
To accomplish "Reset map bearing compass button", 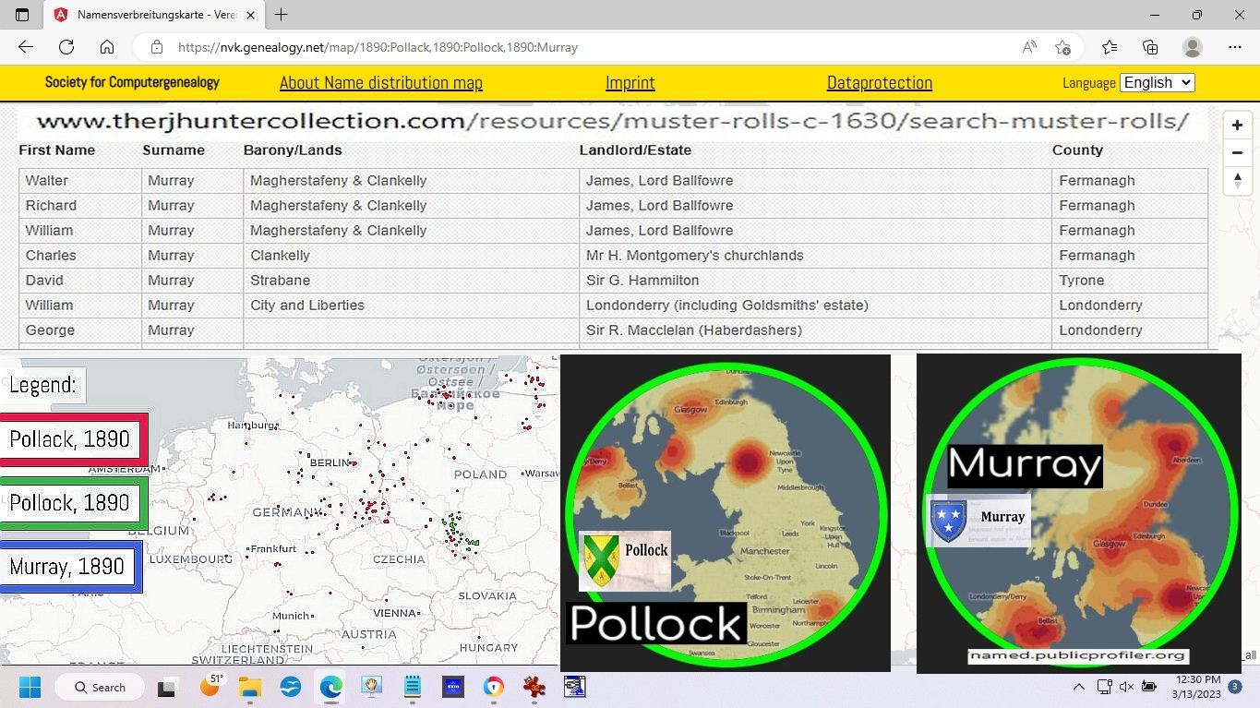I will pyautogui.click(x=1237, y=179).
